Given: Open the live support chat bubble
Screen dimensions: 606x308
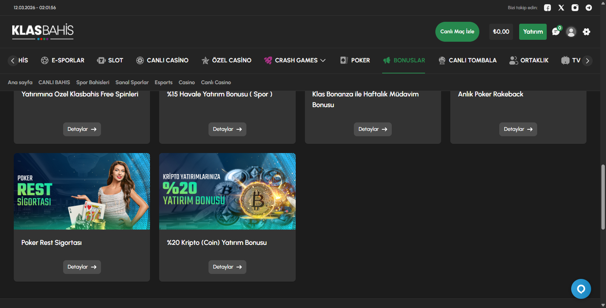Looking at the screenshot, I should tap(581, 289).
